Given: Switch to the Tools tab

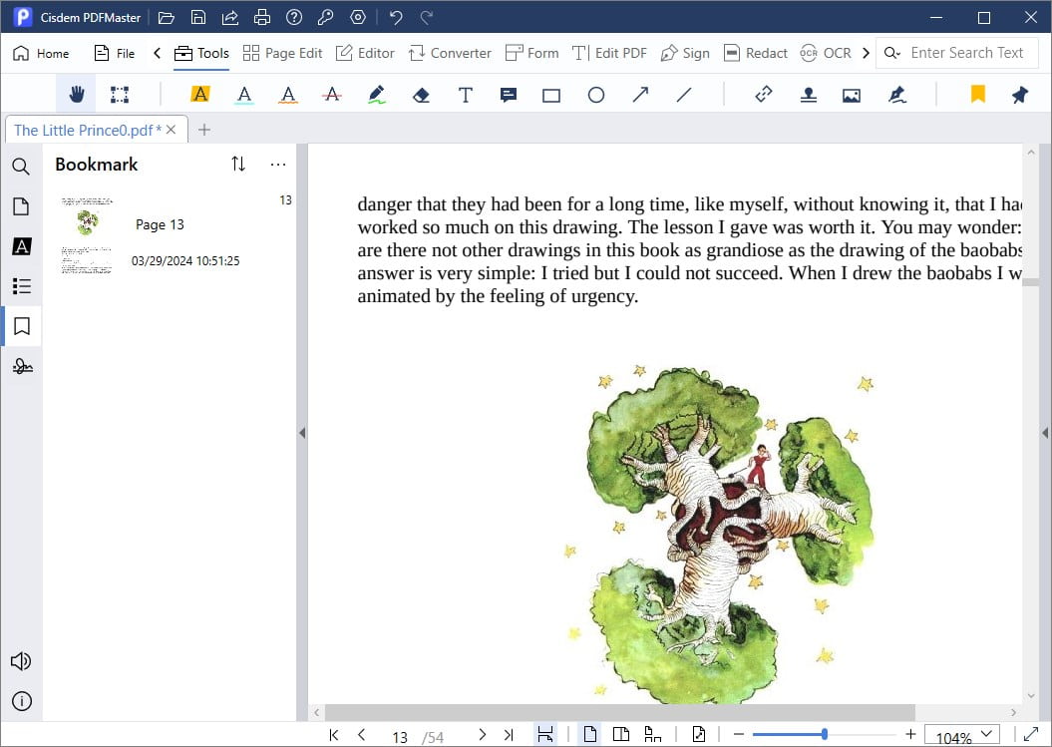Looking at the screenshot, I should (201, 53).
